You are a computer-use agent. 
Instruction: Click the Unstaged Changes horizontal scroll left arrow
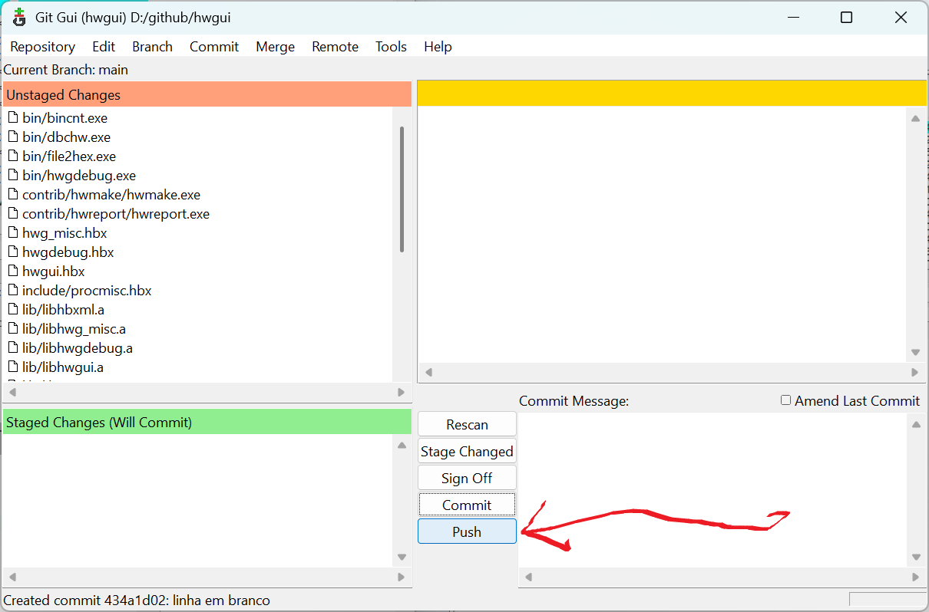12,392
